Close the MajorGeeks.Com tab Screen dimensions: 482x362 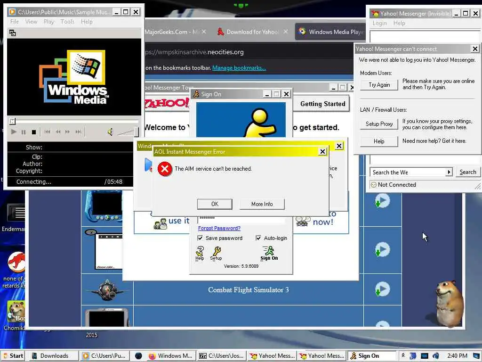point(204,32)
